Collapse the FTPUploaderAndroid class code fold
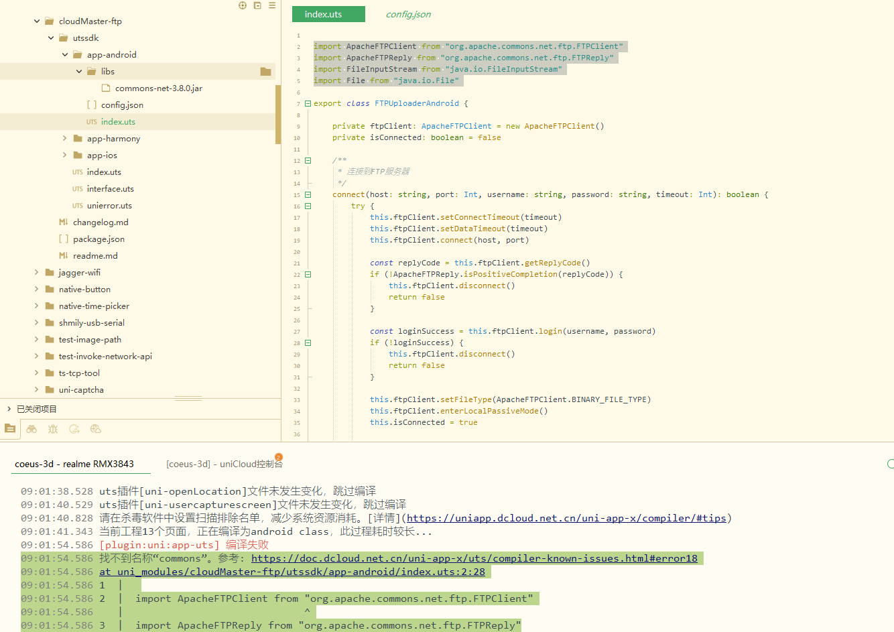Viewport: 894px width, 632px height. point(308,104)
